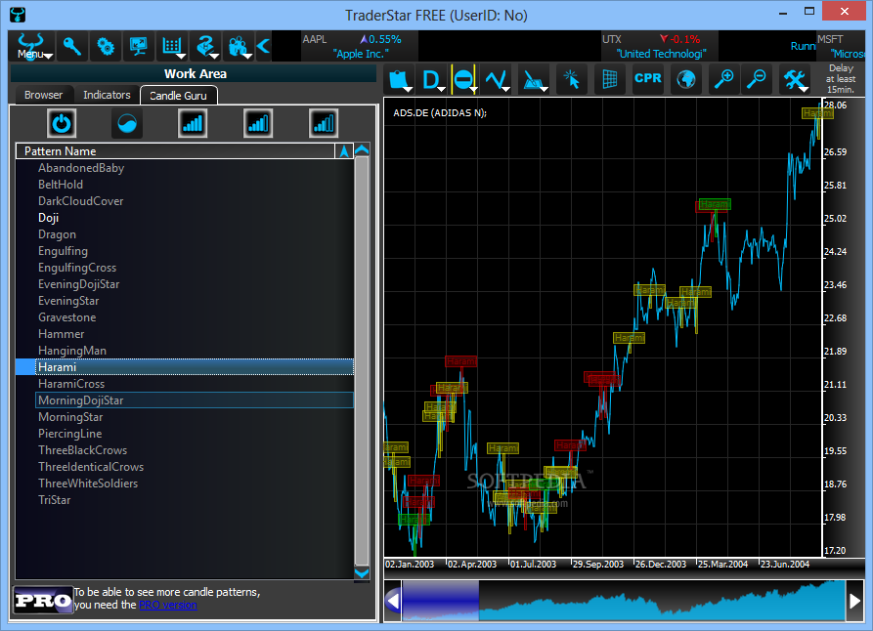Click the UTX United Technologies ticker
Screen dimensions: 873x631
pos(660,46)
